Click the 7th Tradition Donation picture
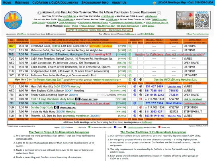Screen dimensions: 215x161 [185, 20]
